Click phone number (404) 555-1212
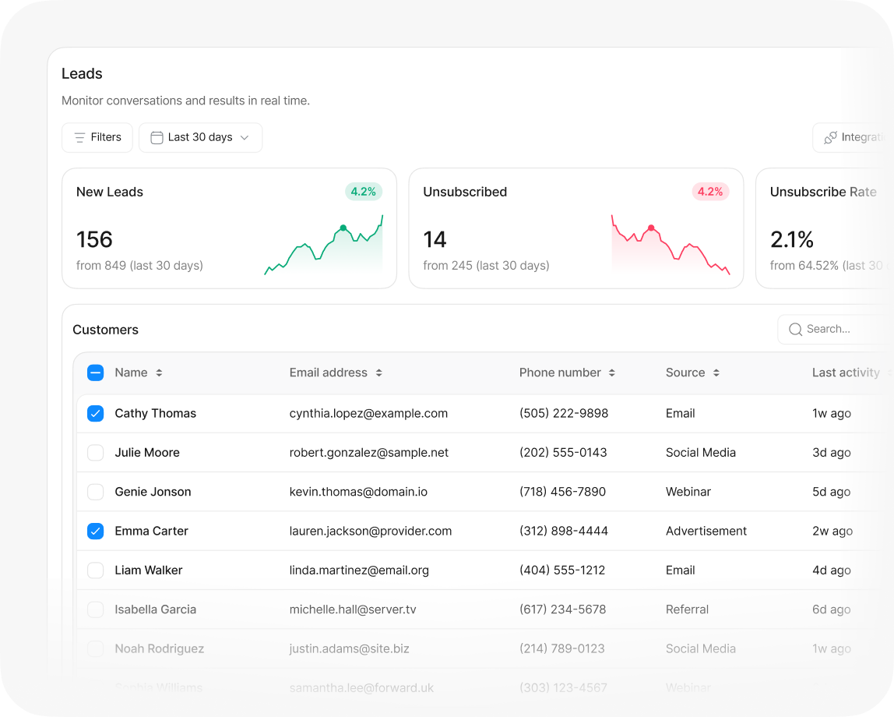894x717 pixels. click(x=562, y=570)
